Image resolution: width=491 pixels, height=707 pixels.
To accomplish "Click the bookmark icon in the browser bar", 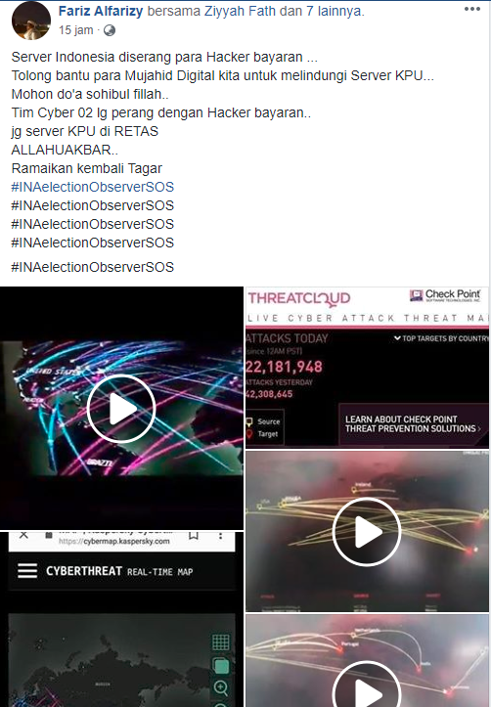I will tap(194, 536).
